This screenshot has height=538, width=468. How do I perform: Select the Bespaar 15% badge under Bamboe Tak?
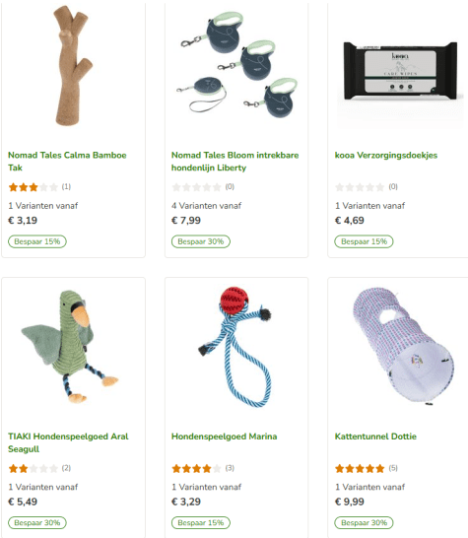(x=37, y=241)
